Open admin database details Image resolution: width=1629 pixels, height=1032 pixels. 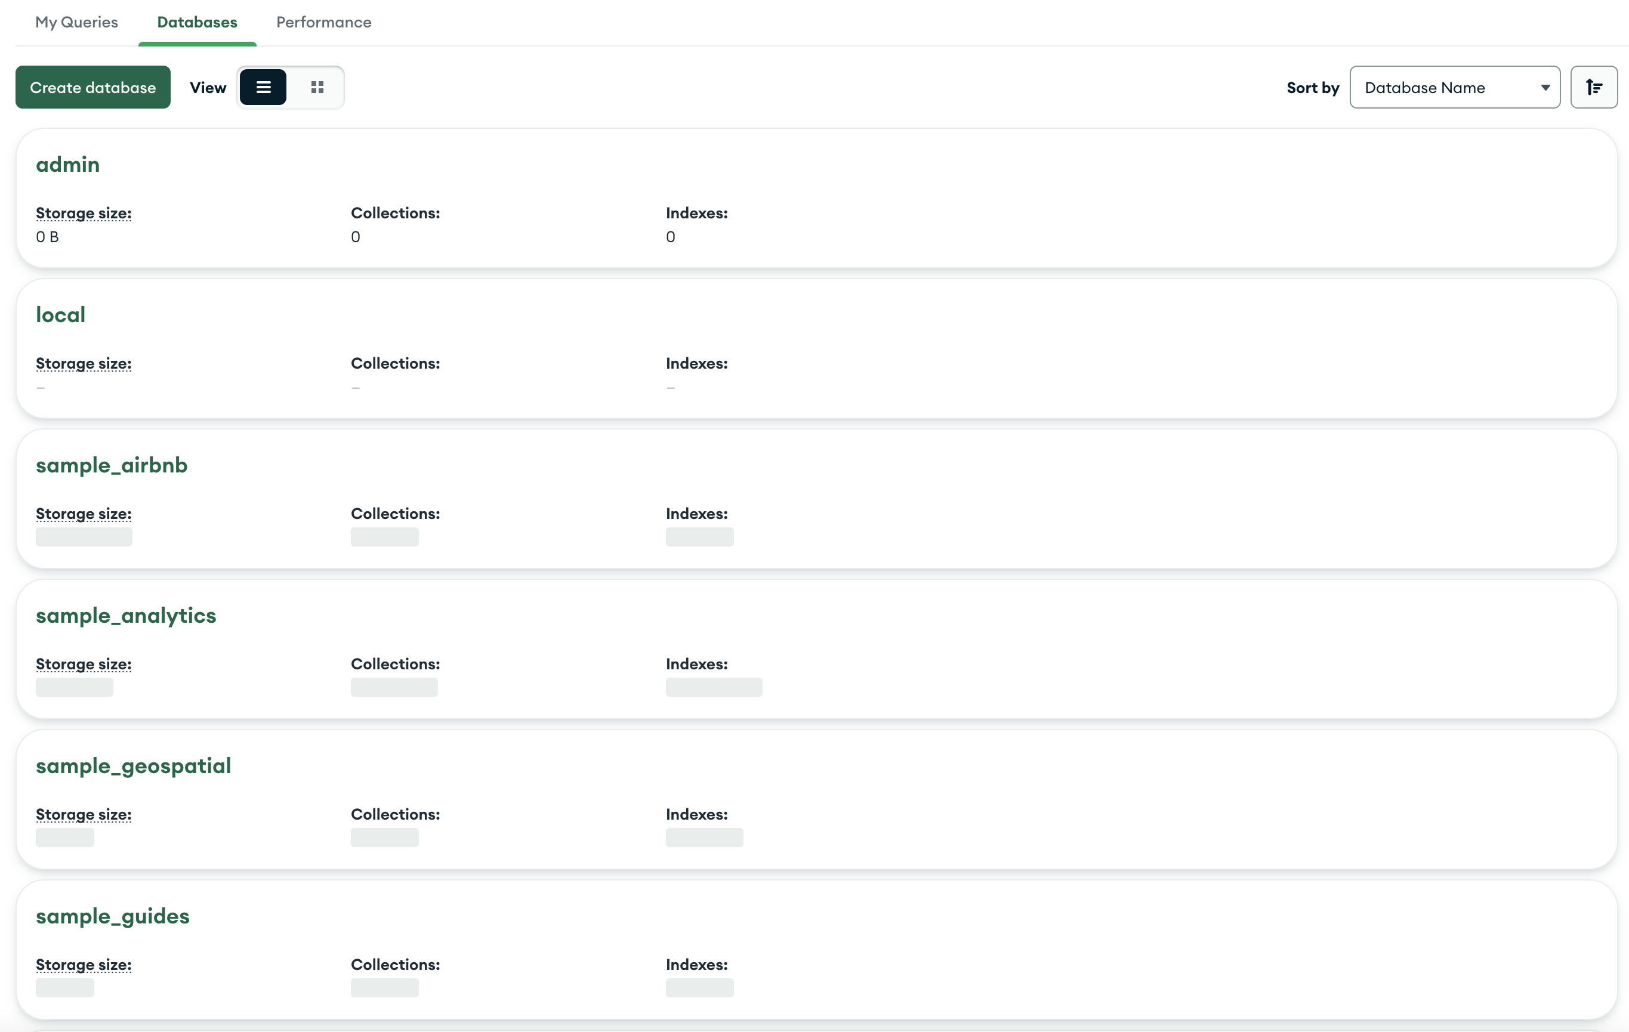(x=67, y=164)
